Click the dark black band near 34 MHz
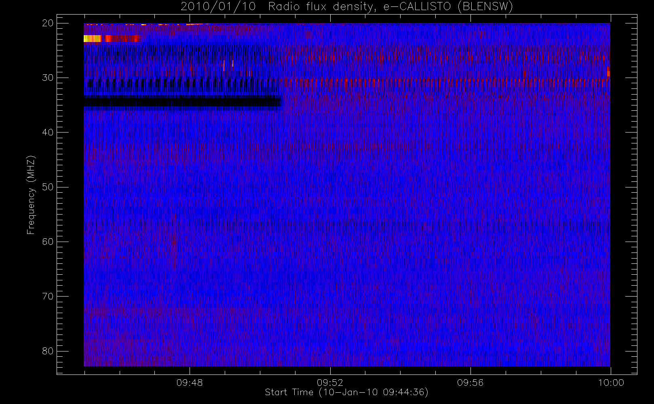This screenshot has width=654, height=404. tap(183, 103)
